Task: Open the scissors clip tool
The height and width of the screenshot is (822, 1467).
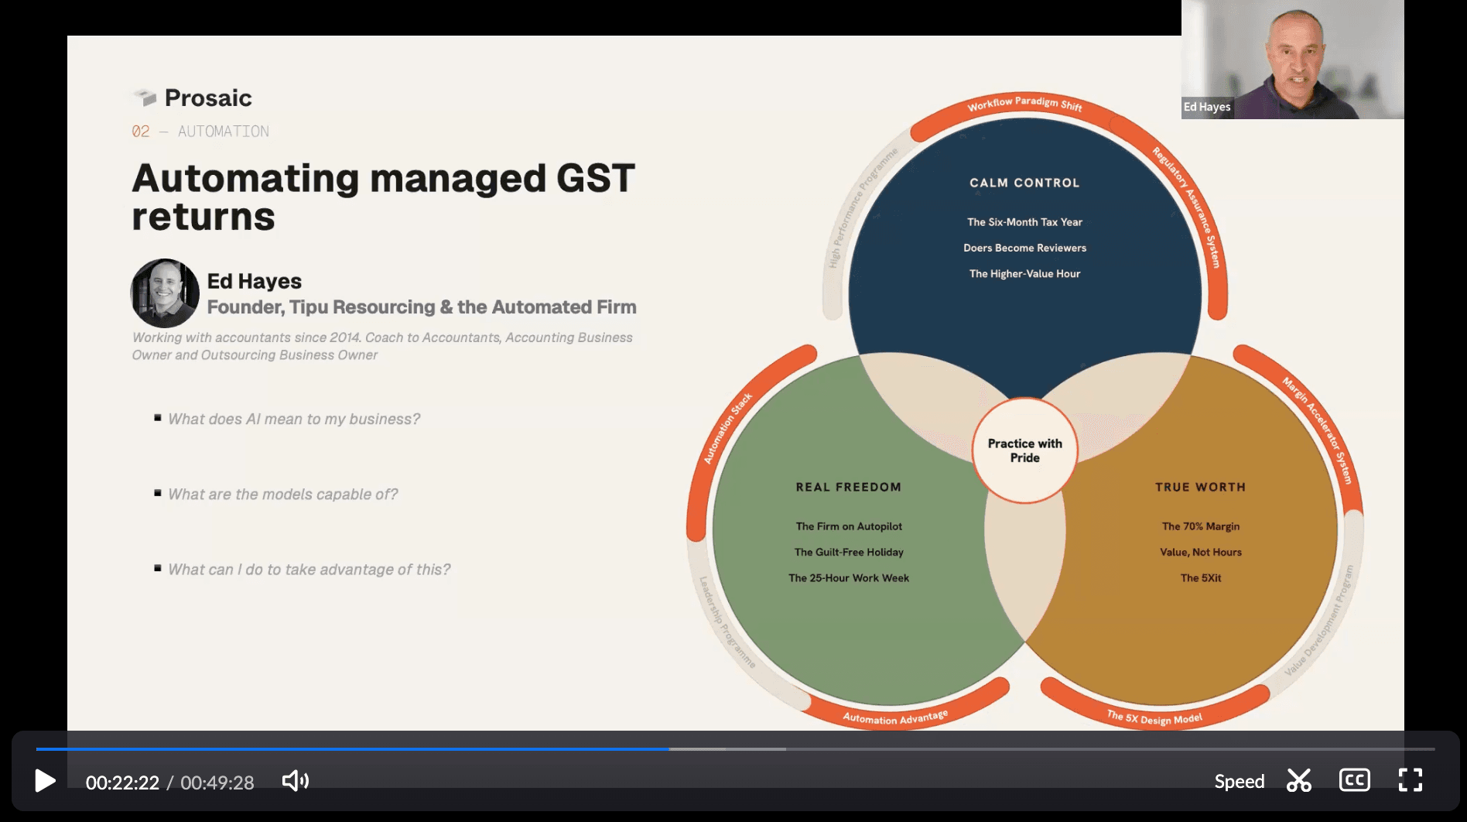Action: tap(1299, 780)
